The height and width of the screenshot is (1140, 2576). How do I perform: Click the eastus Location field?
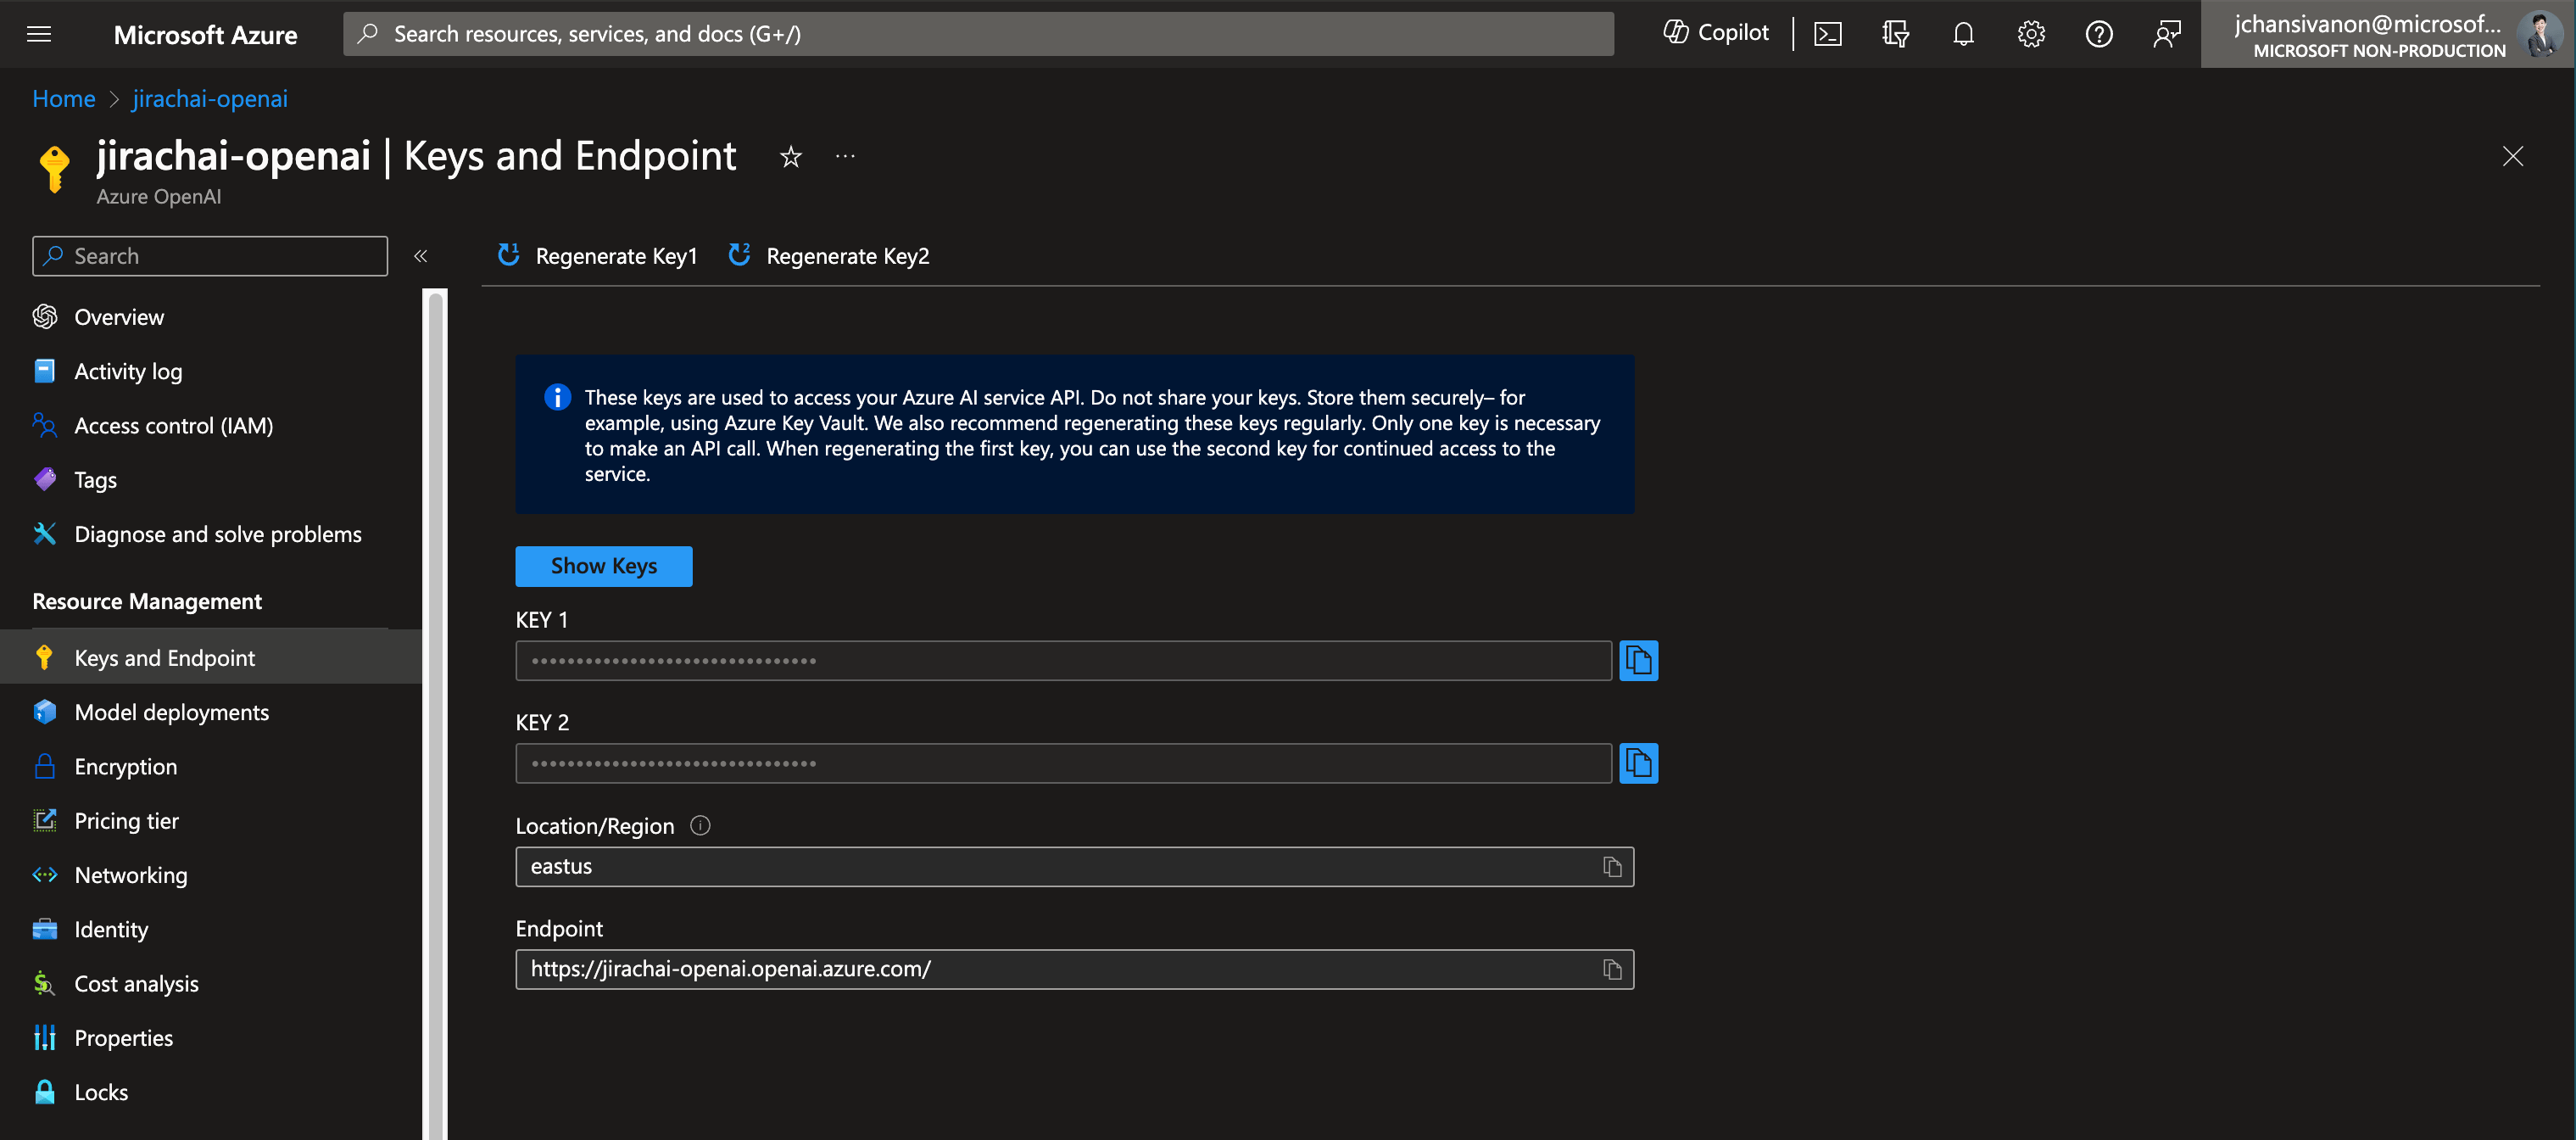1074,867
